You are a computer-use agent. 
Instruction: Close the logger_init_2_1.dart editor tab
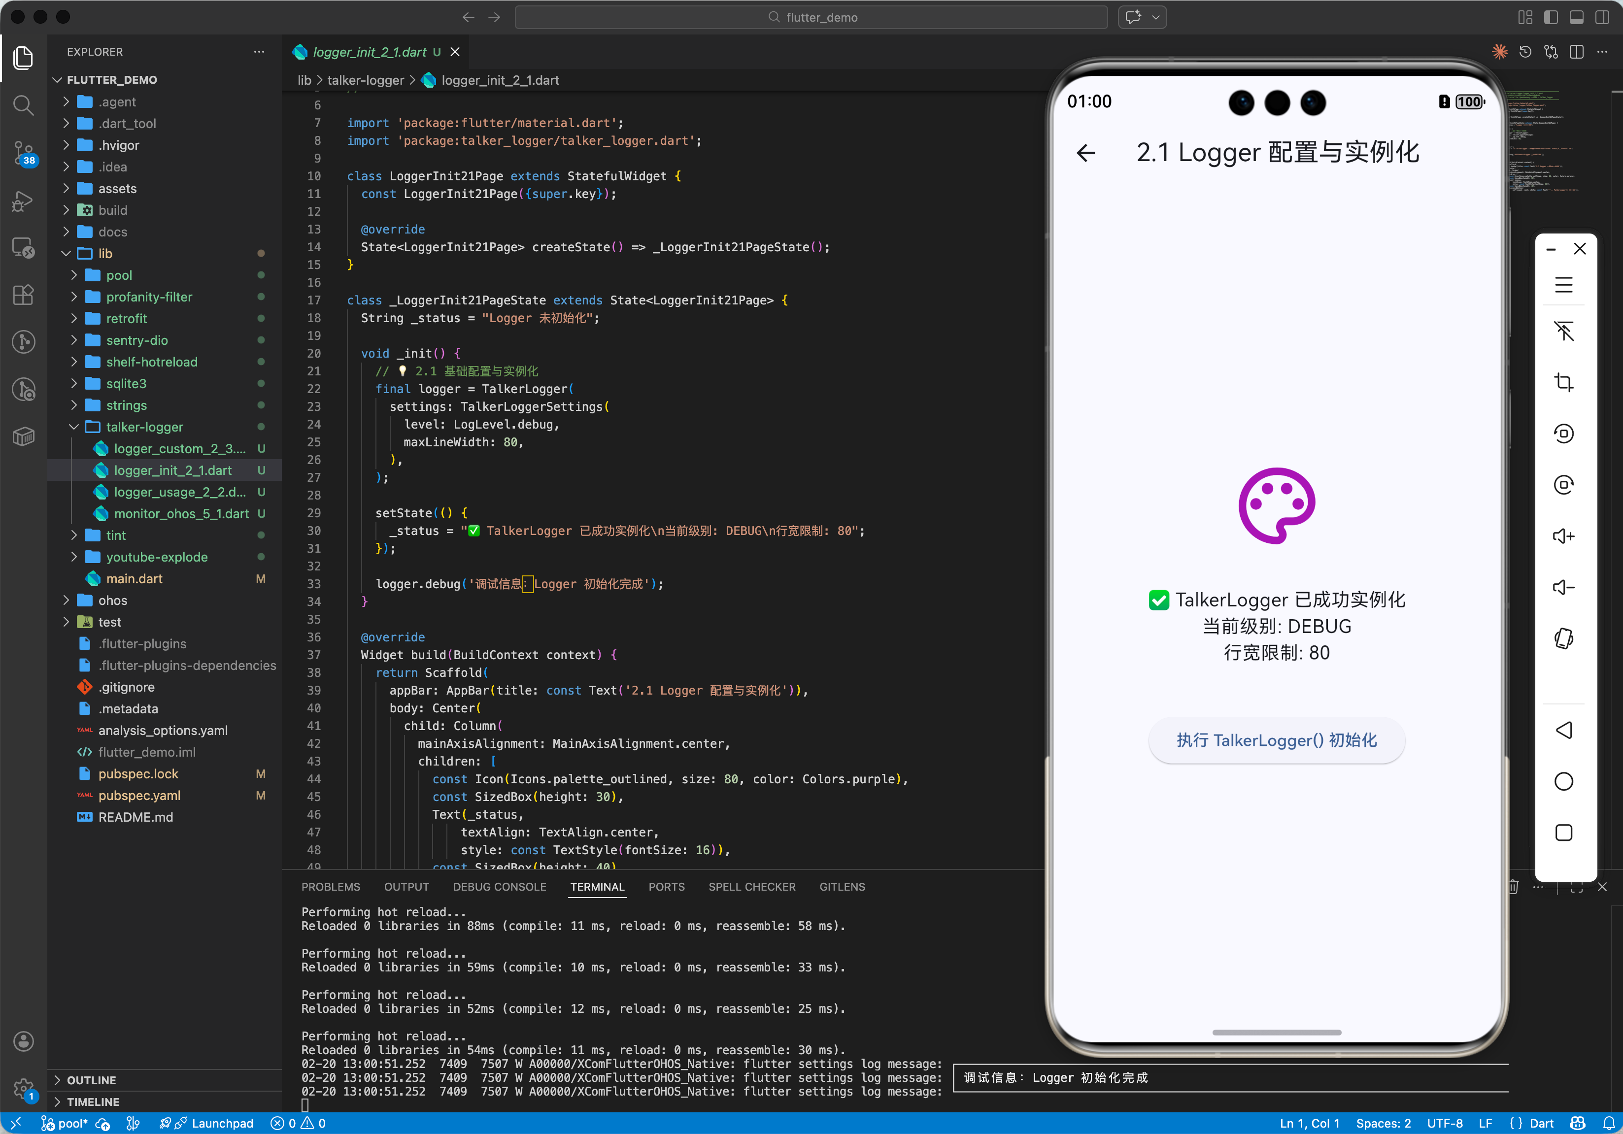[455, 52]
